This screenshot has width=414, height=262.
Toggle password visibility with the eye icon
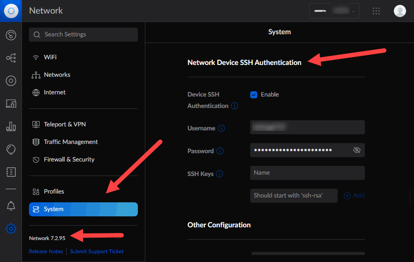coord(356,150)
